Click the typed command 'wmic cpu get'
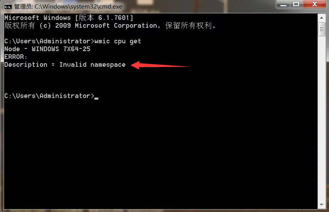The width and height of the screenshot is (329, 212). click(118, 41)
